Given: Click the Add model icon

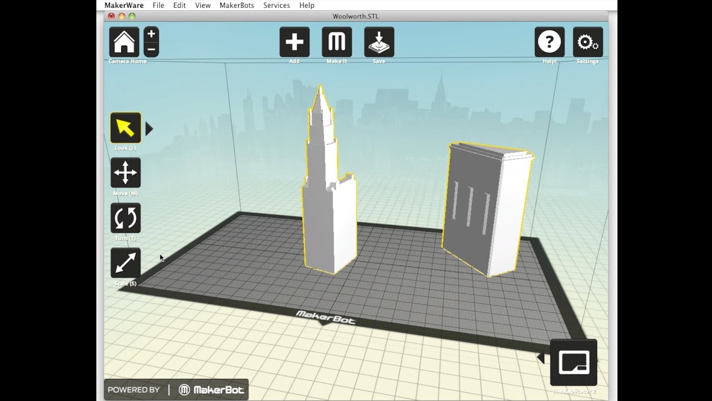Looking at the screenshot, I should coord(294,42).
